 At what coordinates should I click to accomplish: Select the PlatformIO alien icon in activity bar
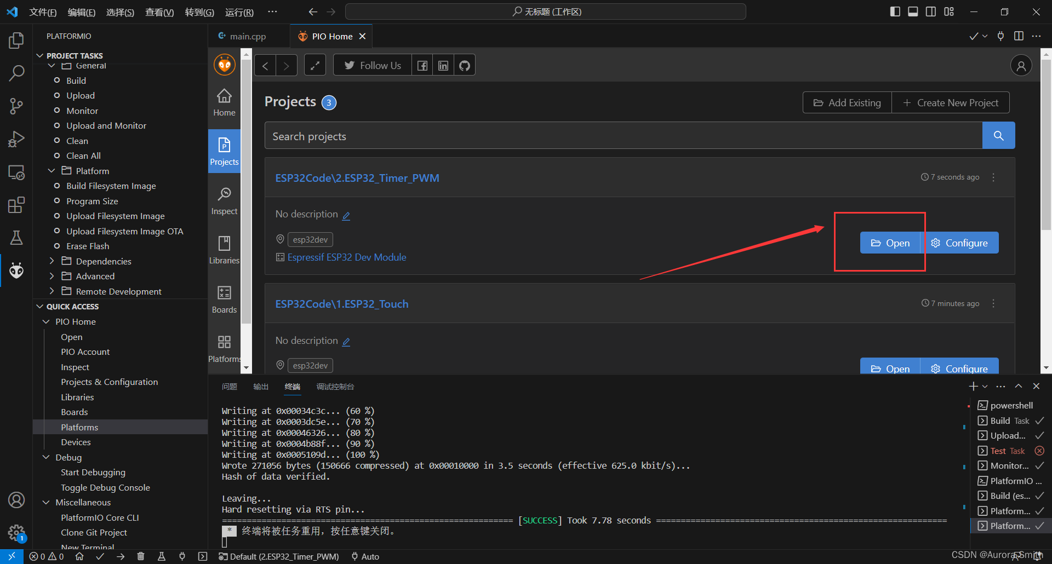coord(16,270)
